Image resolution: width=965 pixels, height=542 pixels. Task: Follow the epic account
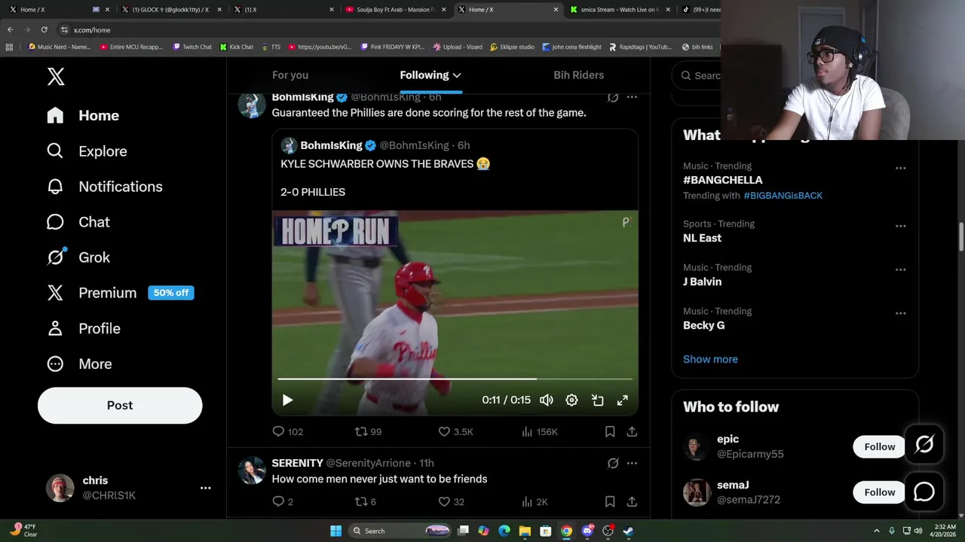coord(879,446)
